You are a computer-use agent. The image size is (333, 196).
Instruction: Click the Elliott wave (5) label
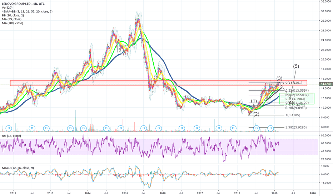click(x=296, y=66)
